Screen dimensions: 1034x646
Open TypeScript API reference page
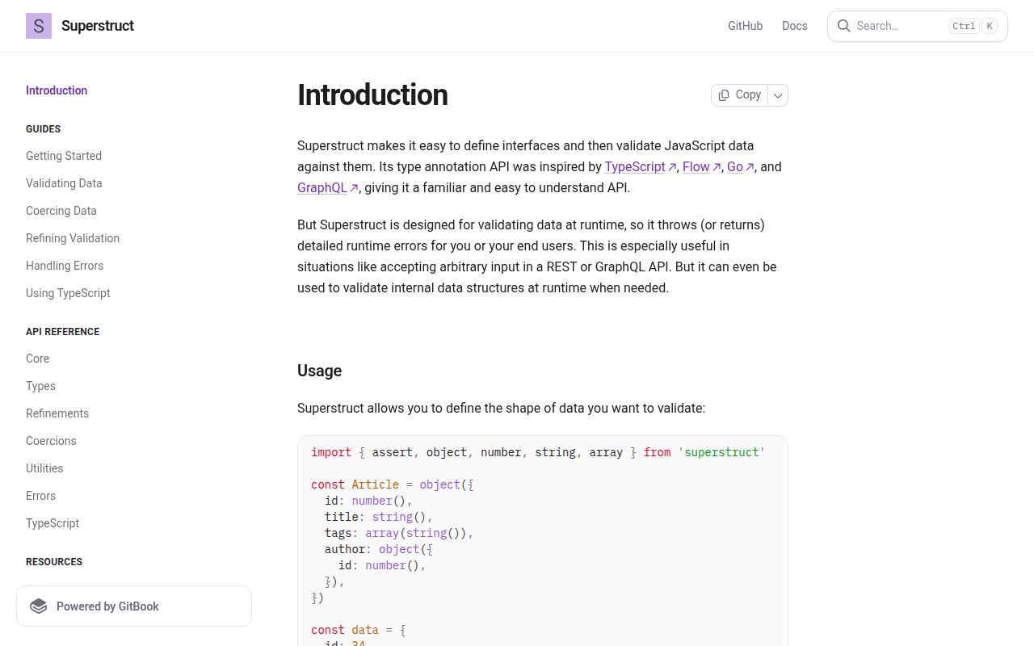[x=53, y=523]
